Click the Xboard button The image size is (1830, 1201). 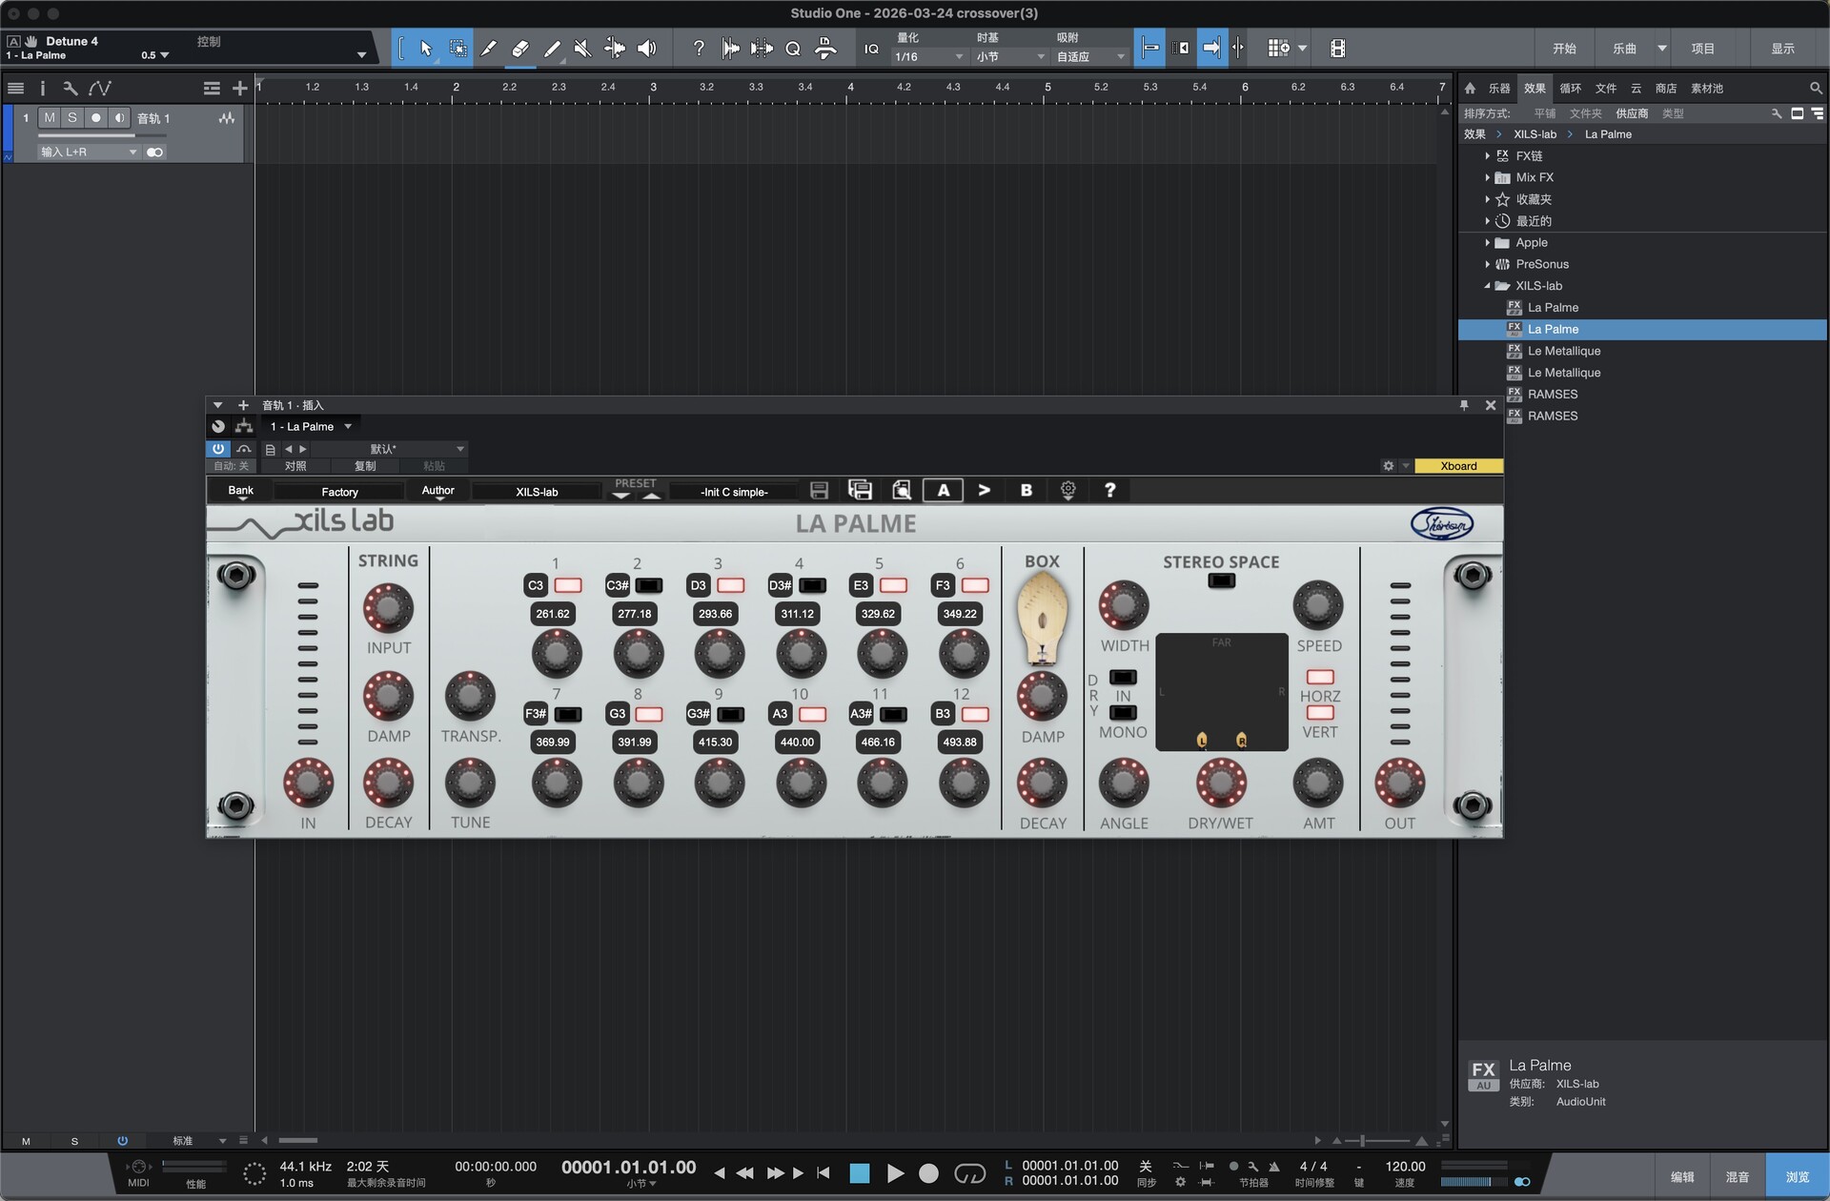1458,466
